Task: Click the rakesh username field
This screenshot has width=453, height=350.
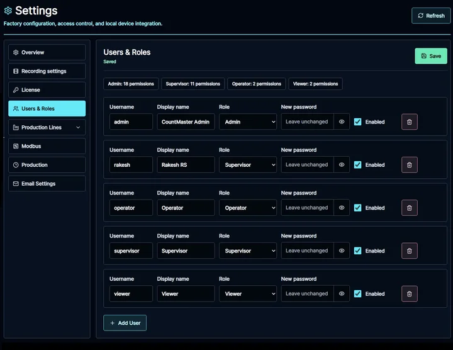Action: pyautogui.click(x=131, y=165)
